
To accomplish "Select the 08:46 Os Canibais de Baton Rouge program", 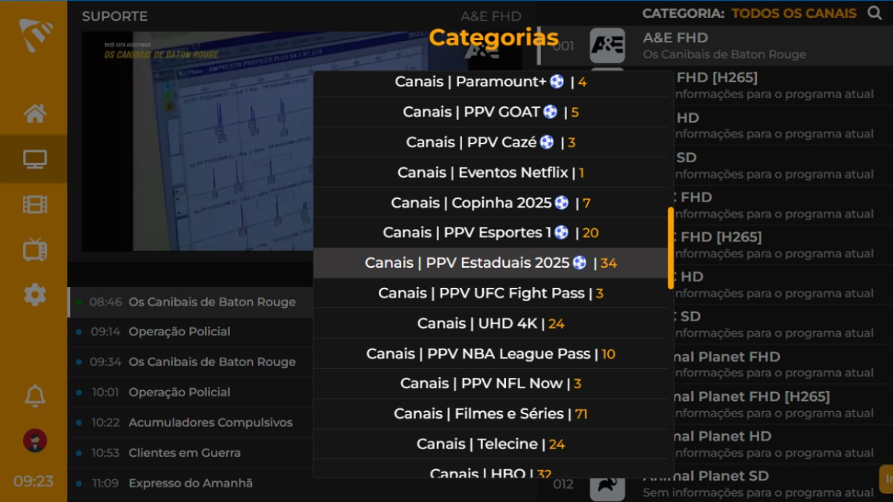I will [191, 302].
